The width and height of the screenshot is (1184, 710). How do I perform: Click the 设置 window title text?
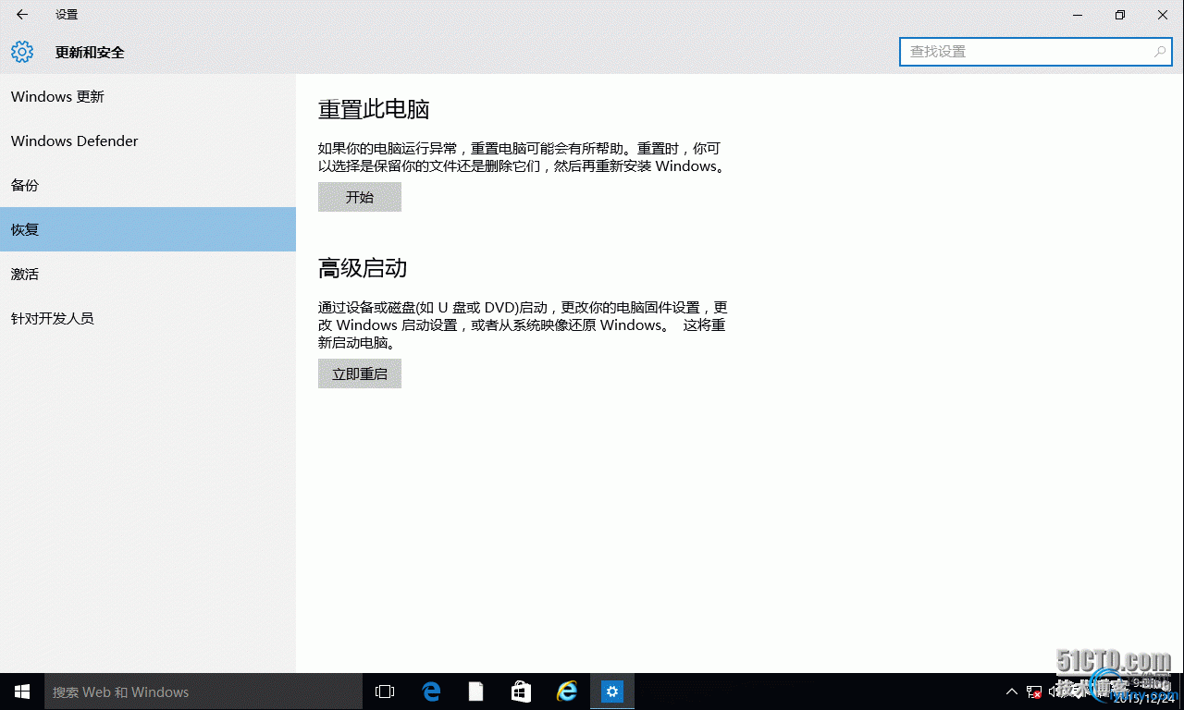[x=67, y=15]
